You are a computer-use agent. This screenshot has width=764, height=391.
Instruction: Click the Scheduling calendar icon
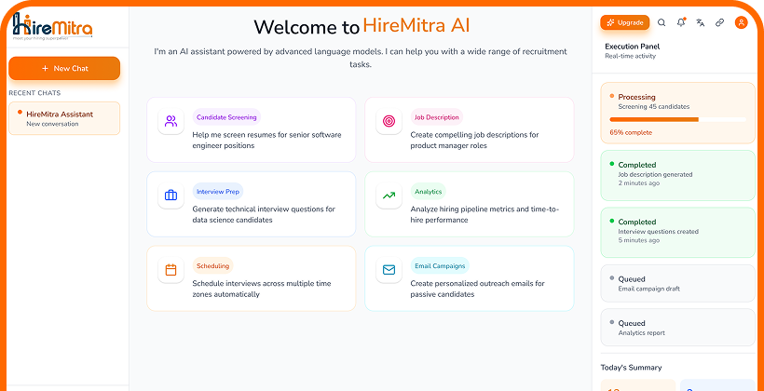click(171, 270)
